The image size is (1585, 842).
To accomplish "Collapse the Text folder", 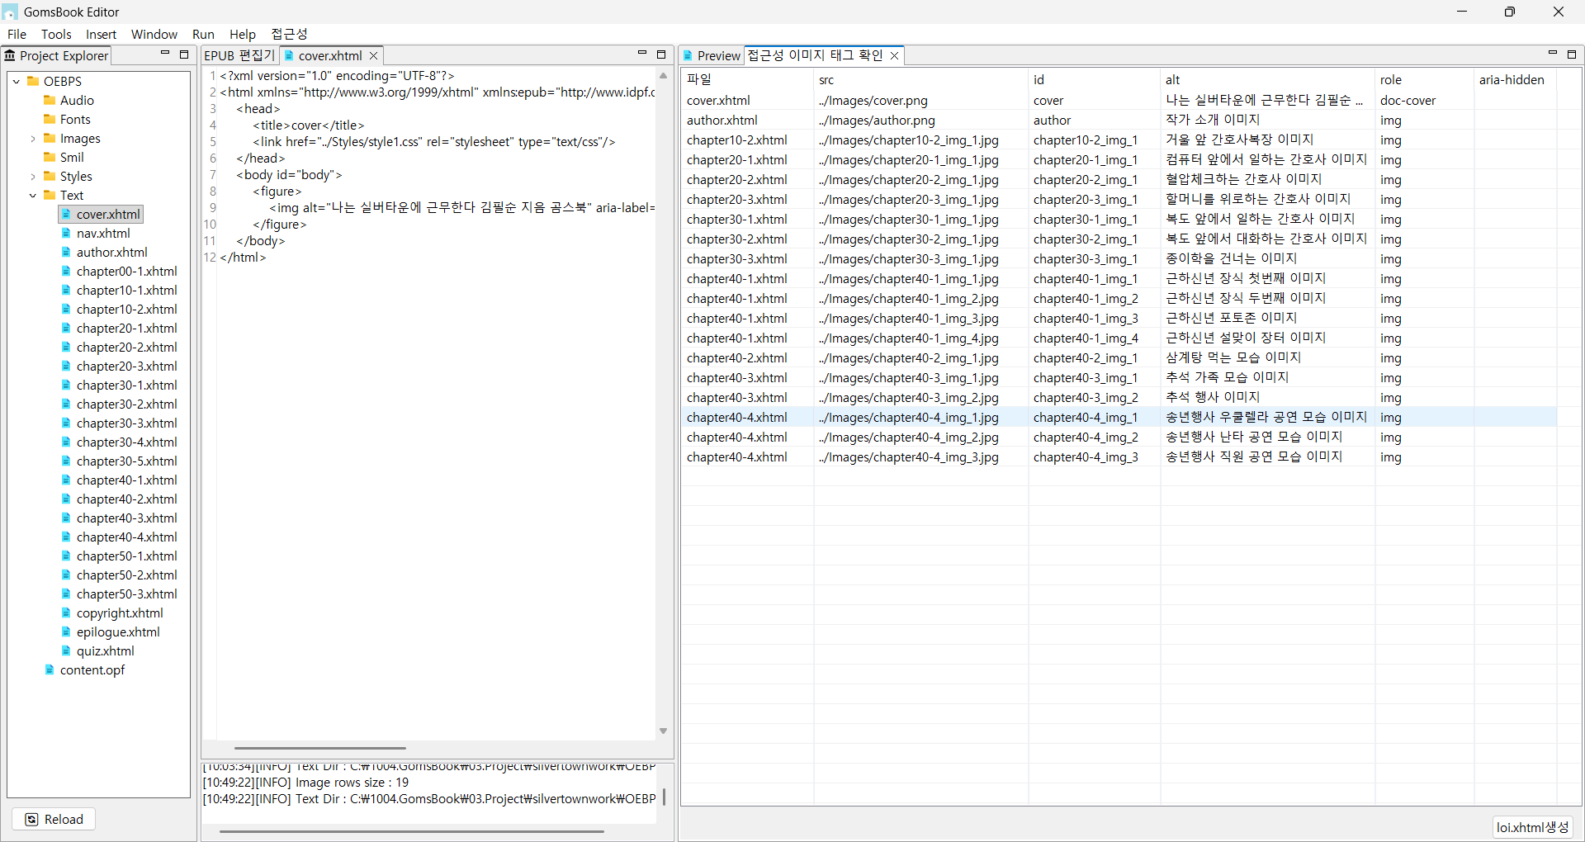I will [x=33, y=195].
